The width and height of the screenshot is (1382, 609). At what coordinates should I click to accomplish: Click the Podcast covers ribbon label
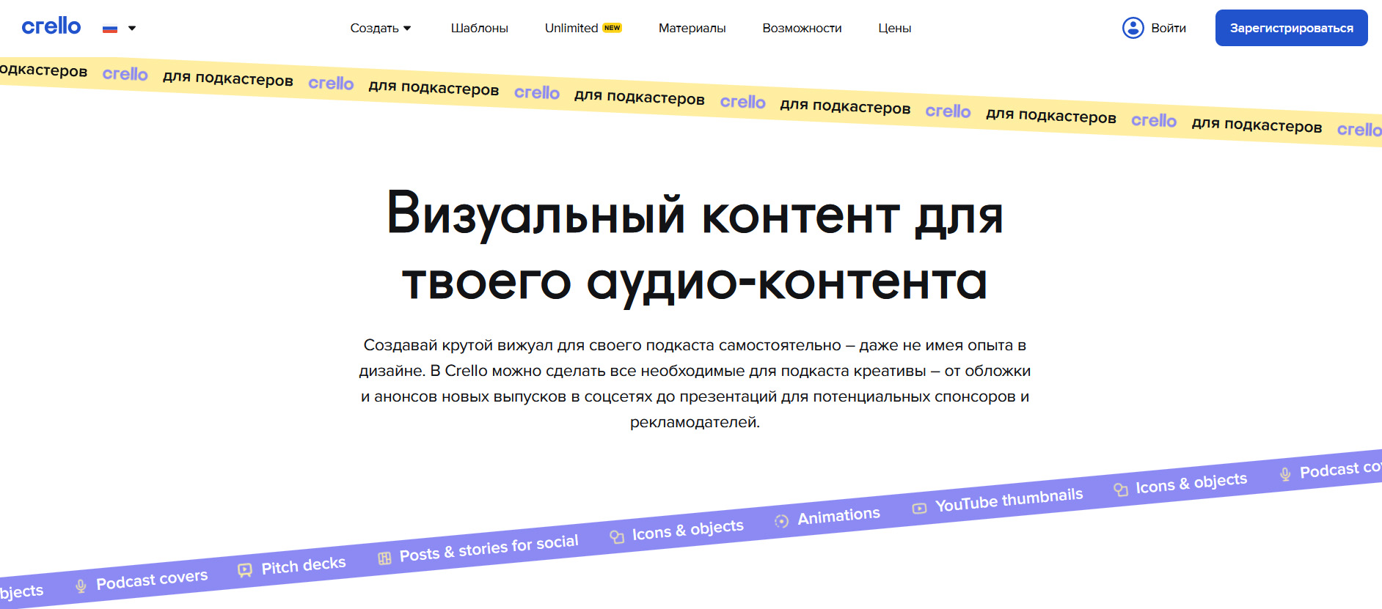(152, 579)
